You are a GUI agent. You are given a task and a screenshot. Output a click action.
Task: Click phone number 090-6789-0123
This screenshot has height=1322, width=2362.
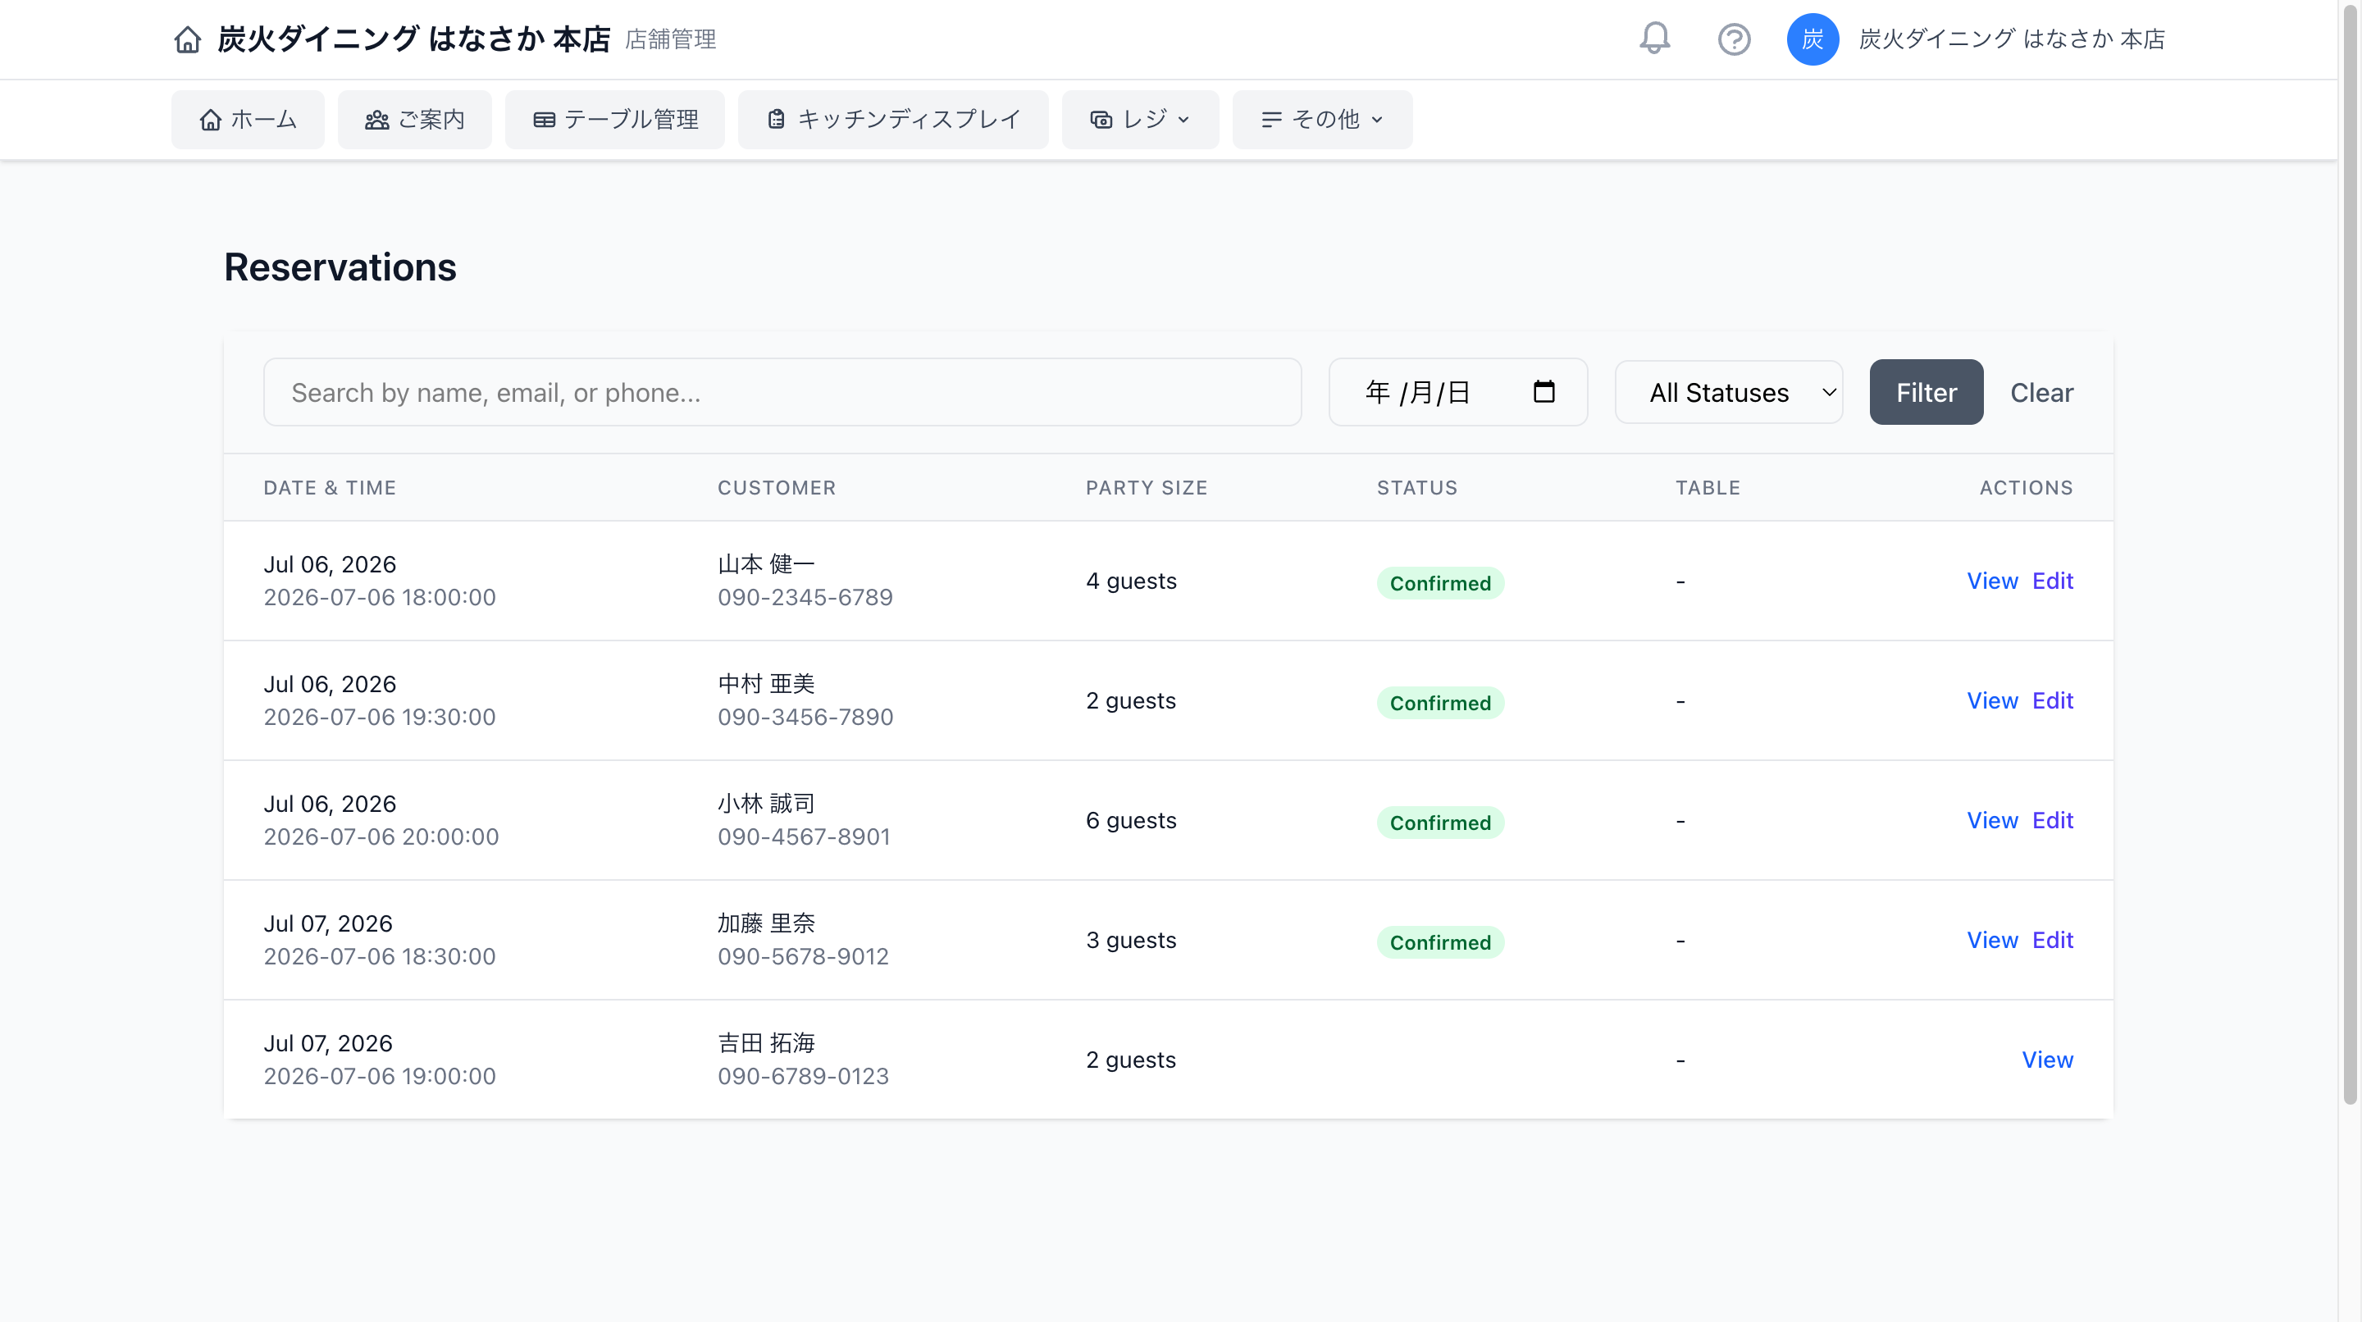click(x=803, y=1076)
